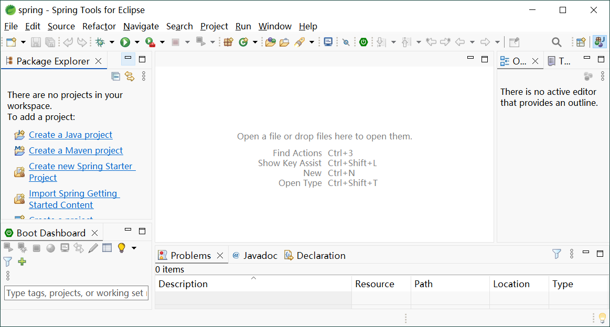Viewport: 610px width, 327px height.
Task: Click the Open Task folder icon
Action: [284, 42]
